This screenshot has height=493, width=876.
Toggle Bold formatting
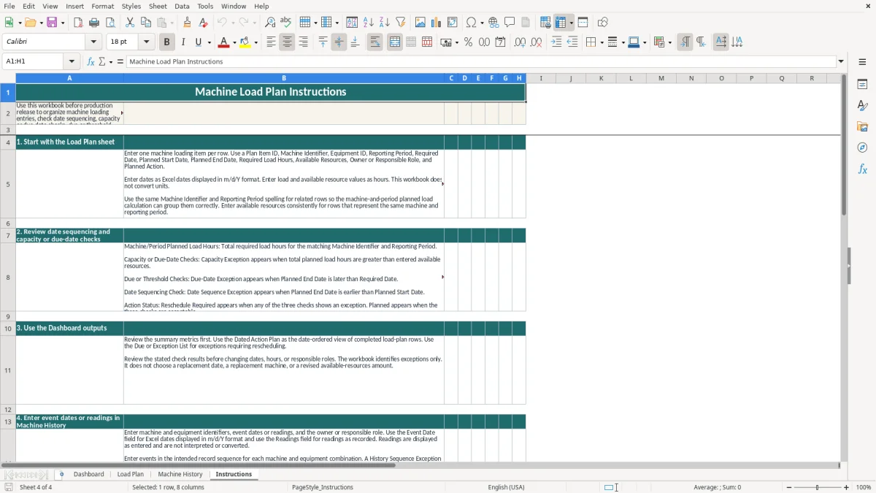coord(167,42)
